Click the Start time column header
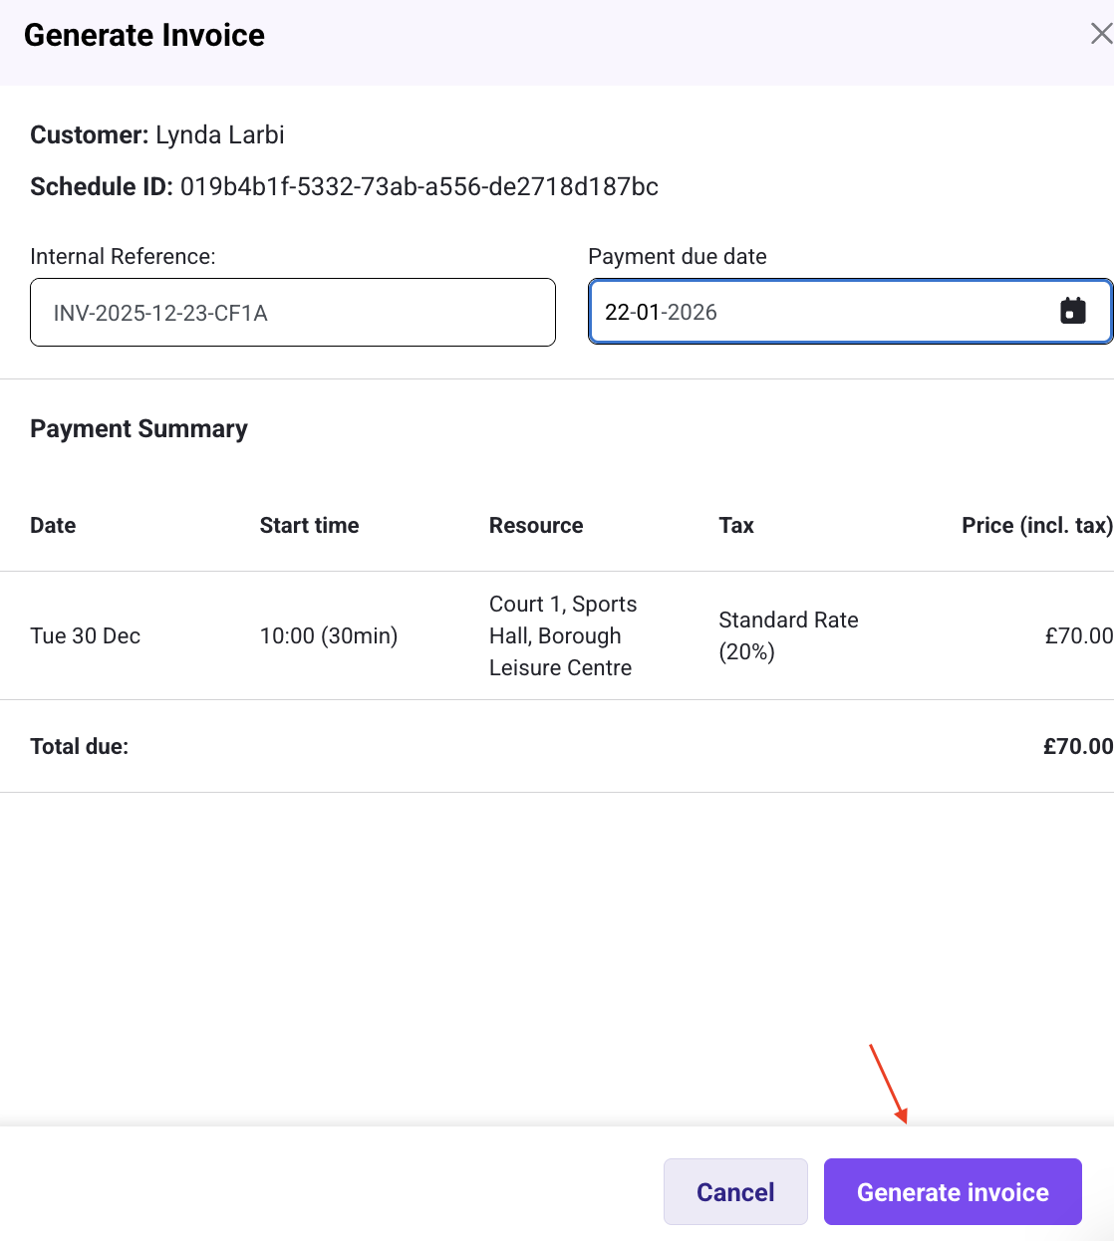The width and height of the screenshot is (1114, 1241). tap(309, 525)
